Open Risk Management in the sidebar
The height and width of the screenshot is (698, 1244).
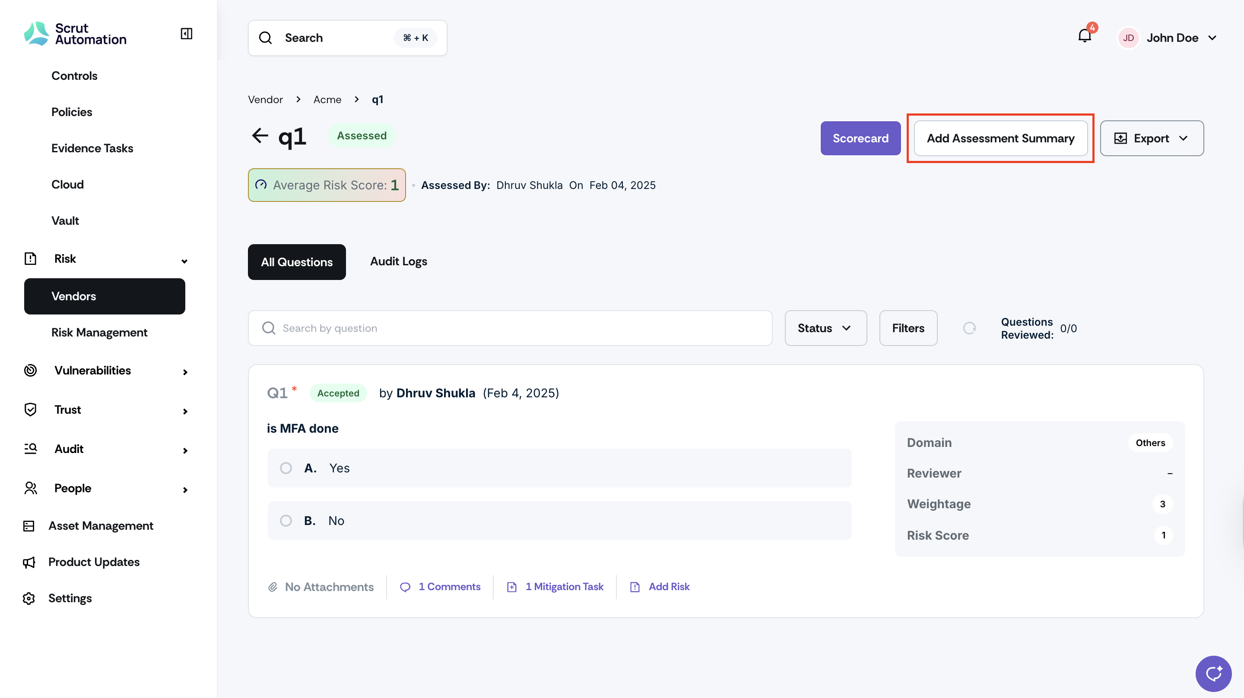[99, 332]
